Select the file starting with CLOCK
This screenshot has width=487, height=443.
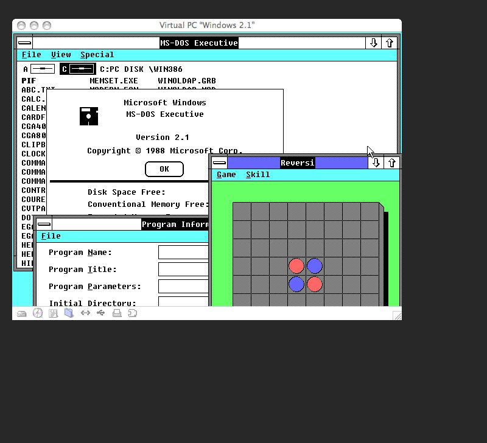pyautogui.click(x=33, y=154)
